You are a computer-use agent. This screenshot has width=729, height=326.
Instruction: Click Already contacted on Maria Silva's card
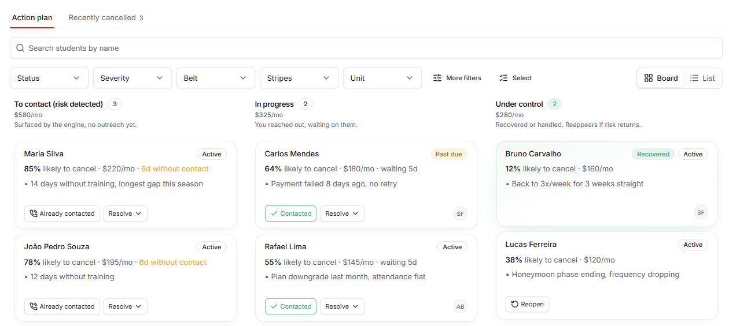[62, 213]
